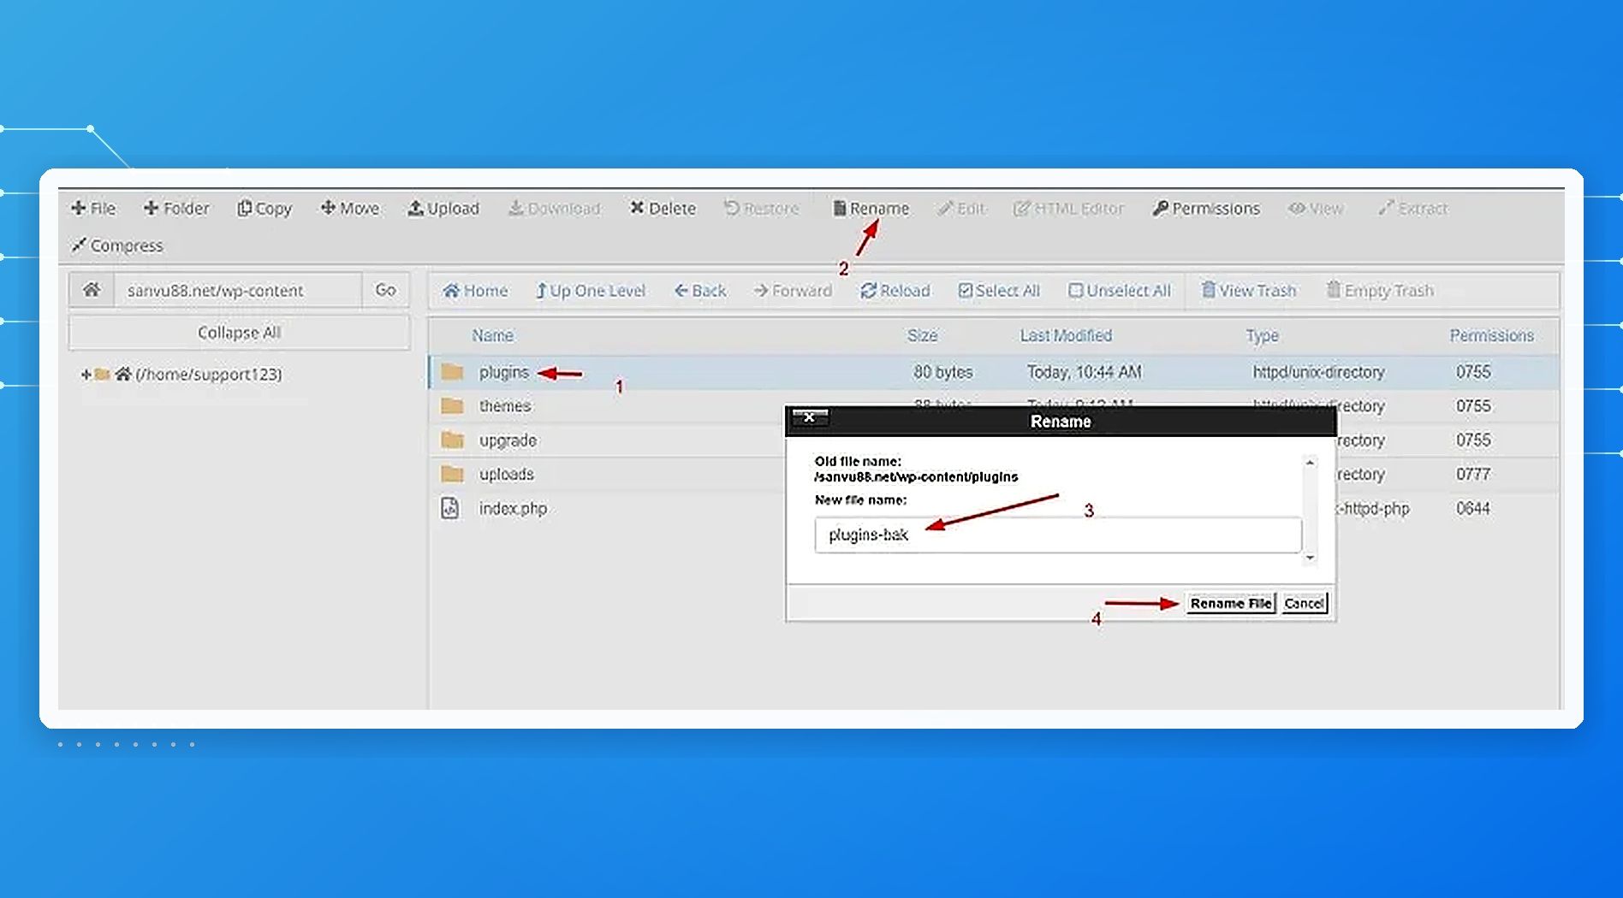Create a new file with File button
The height and width of the screenshot is (898, 1623).
point(93,208)
